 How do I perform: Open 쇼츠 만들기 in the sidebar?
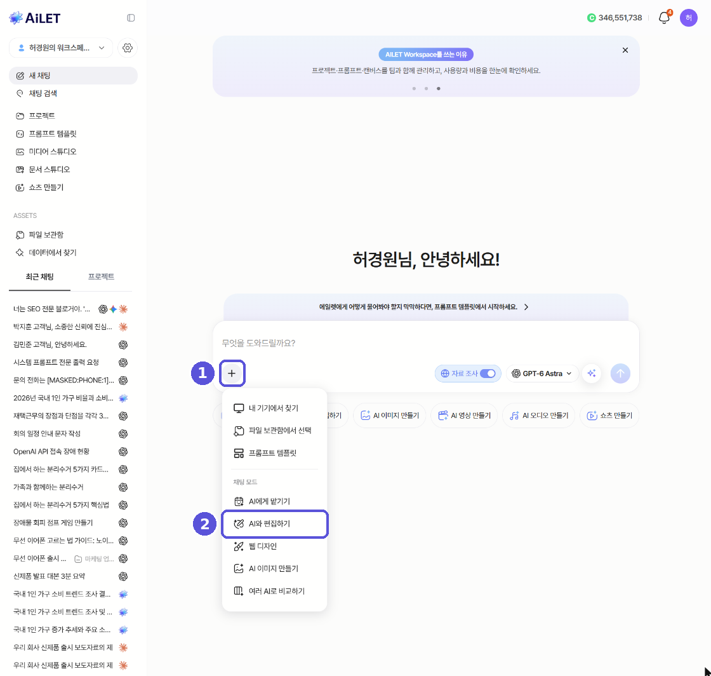[73, 187]
